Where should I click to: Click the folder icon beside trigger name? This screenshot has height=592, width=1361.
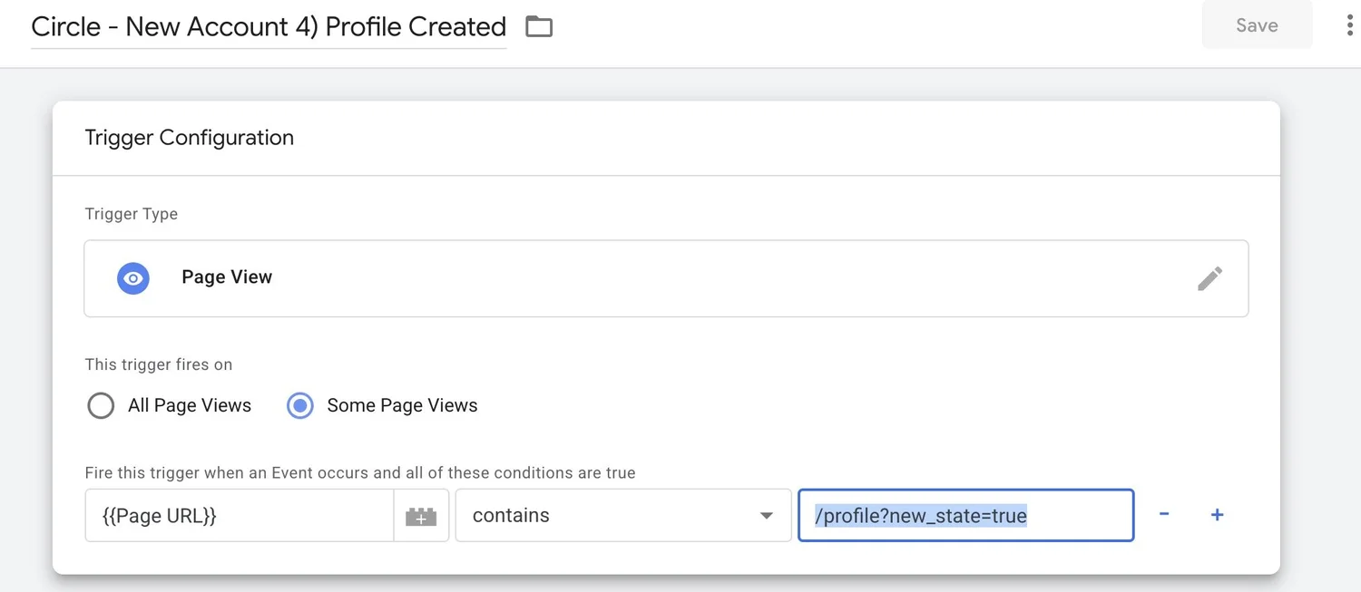click(x=539, y=27)
